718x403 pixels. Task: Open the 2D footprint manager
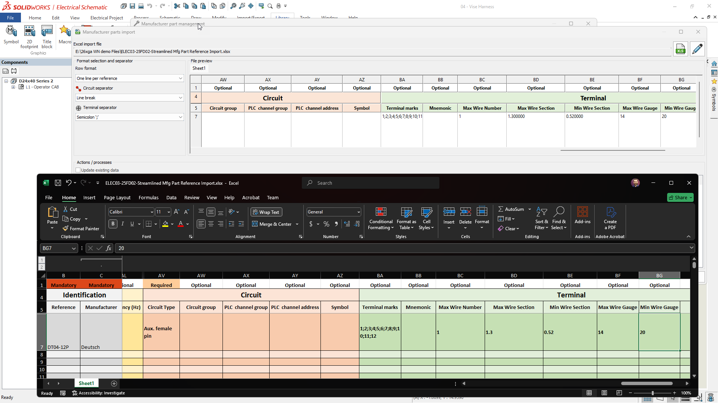pos(29,36)
